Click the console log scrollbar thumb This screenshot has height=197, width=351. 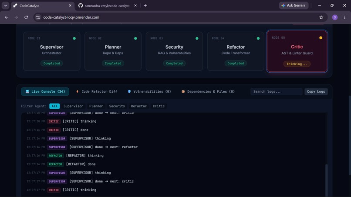326,180
